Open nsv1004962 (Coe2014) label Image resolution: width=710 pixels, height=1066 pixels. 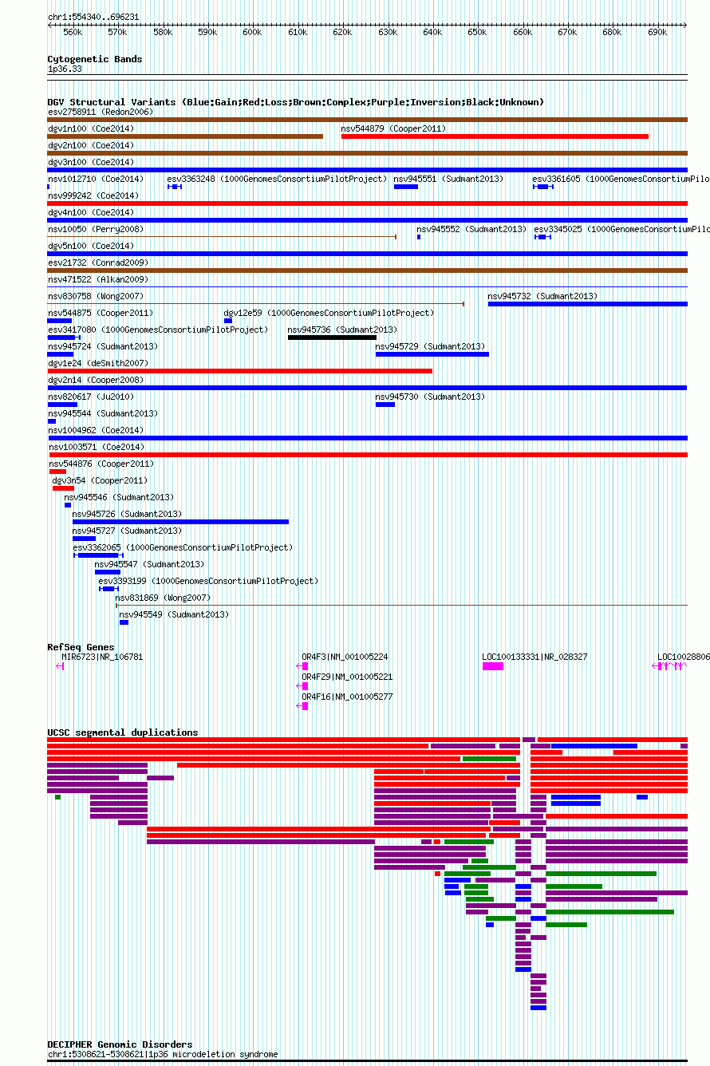(96, 430)
